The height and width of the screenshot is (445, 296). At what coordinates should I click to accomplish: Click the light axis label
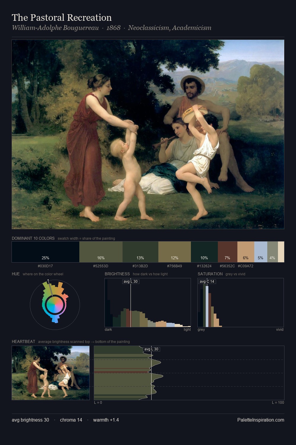[187, 330]
